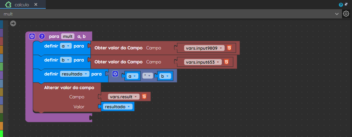Open the gear icon on the multiplication block
The image size is (352, 137).
(x=115, y=74)
